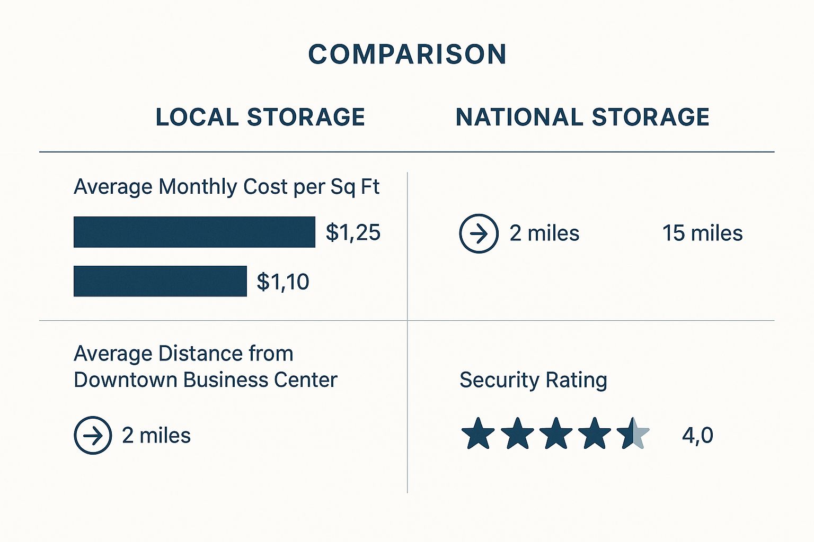814x542 pixels.
Task: Click the shorter $1,10 cost bar
Action: (160, 281)
